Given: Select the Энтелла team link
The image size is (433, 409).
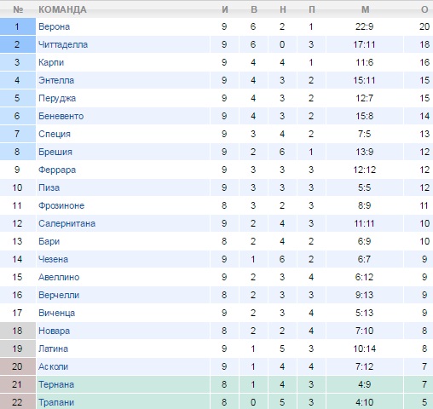Looking at the screenshot, I should (x=56, y=80).
